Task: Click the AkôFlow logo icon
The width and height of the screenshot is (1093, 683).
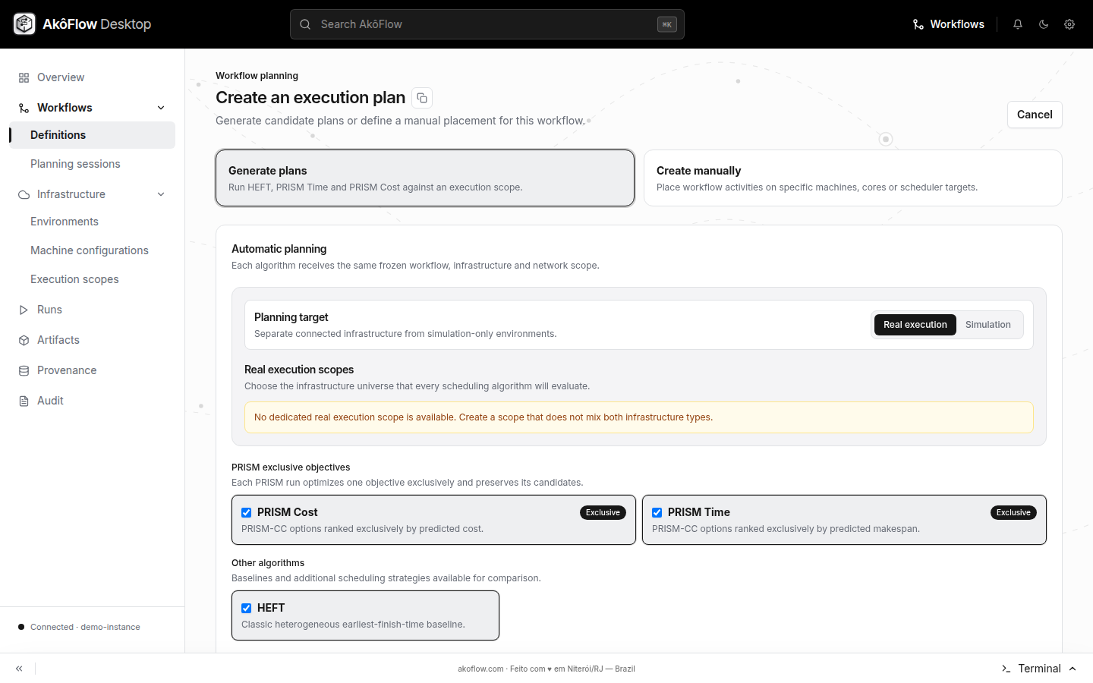Action: 24,24
